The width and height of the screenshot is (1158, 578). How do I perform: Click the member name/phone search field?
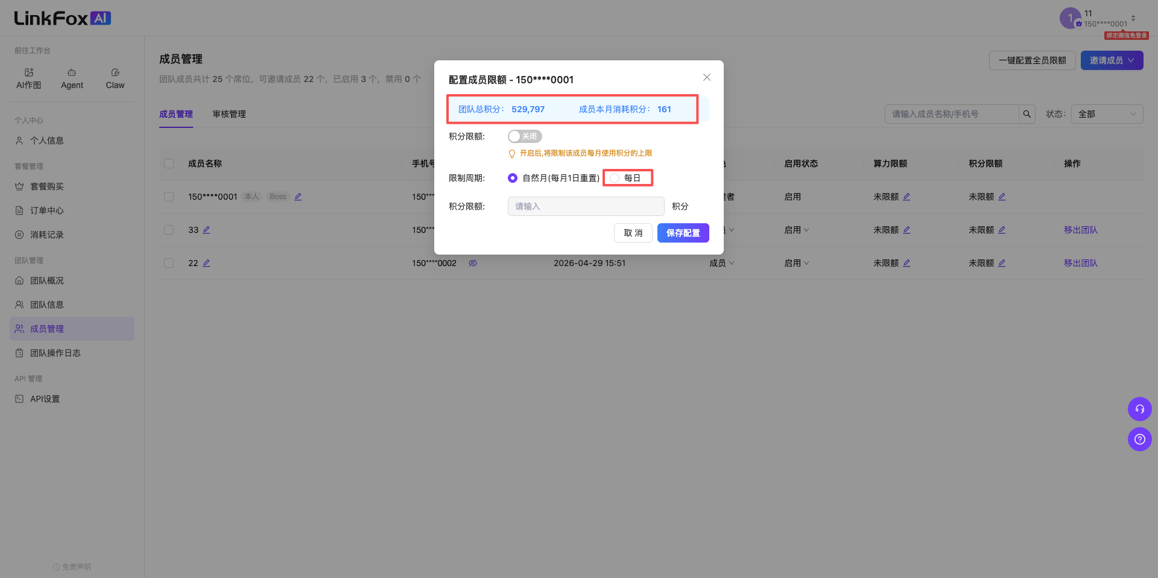(952, 114)
